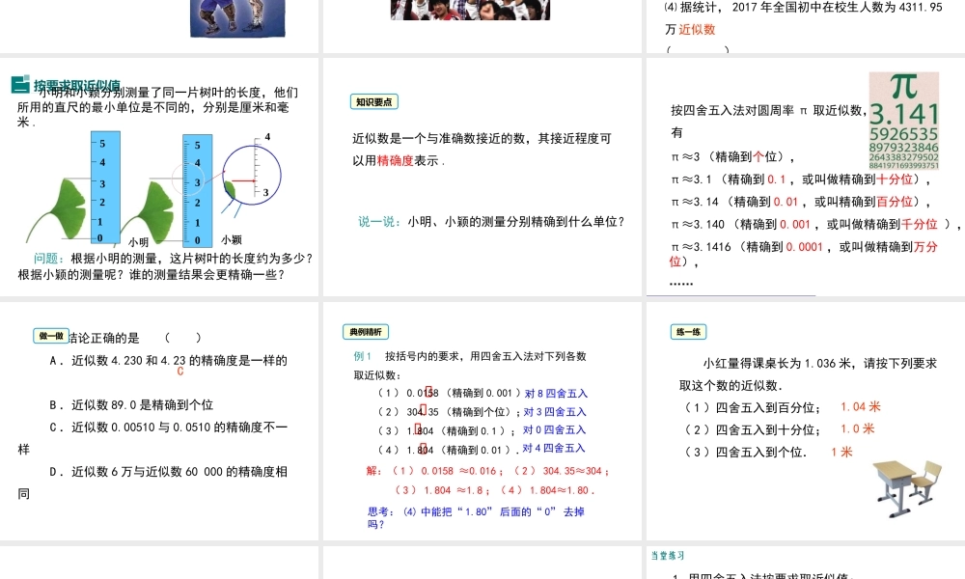Click the line π≈3.14 (精确到 0.01)
The image size is (965, 579).
pos(801,202)
